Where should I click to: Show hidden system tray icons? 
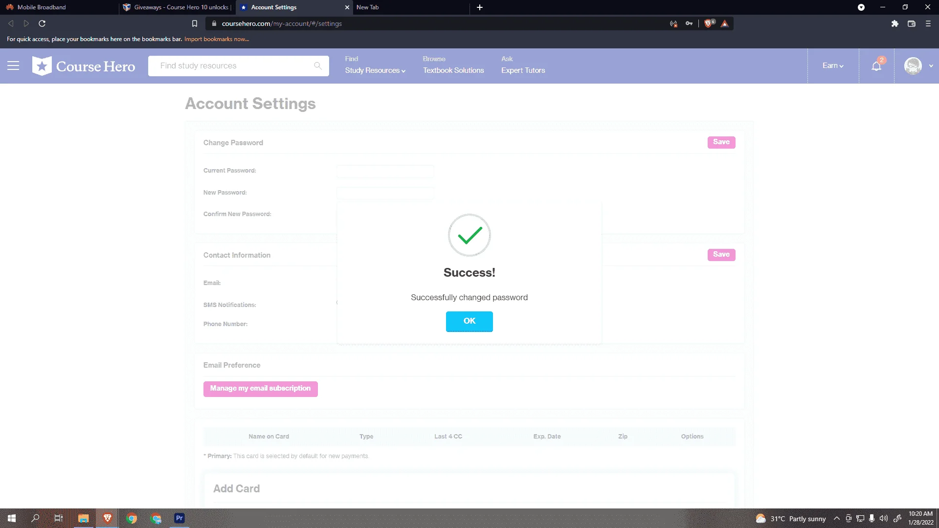pyautogui.click(x=837, y=519)
